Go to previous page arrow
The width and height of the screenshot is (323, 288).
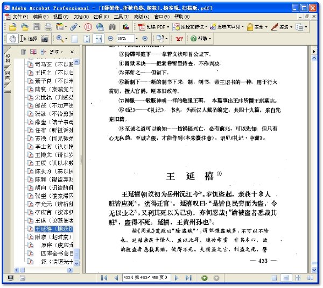[116, 278]
